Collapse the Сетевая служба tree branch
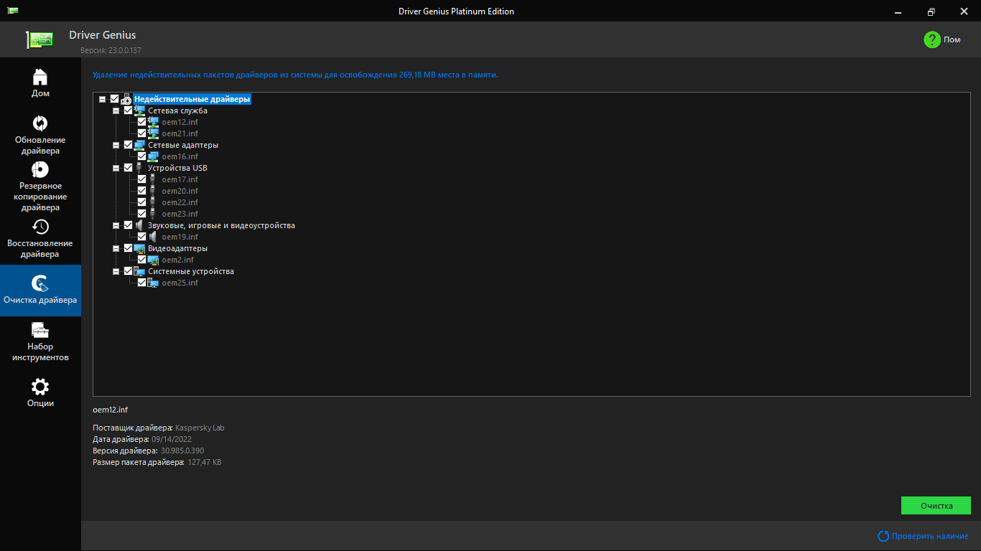Image resolution: width=981 pixels, height=551 pixels. coord(116,110)
